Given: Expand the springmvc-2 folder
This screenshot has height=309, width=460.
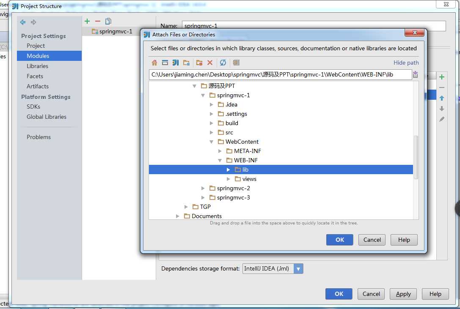Looking at the screenshot, I should [x=203, y=188].
